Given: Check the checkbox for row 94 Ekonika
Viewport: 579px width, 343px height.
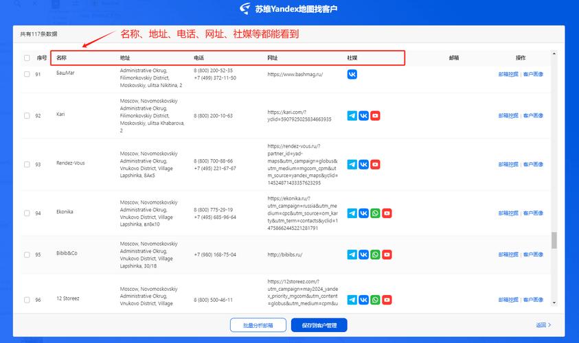Looking at the screenshot, I should tap(27, 213).
